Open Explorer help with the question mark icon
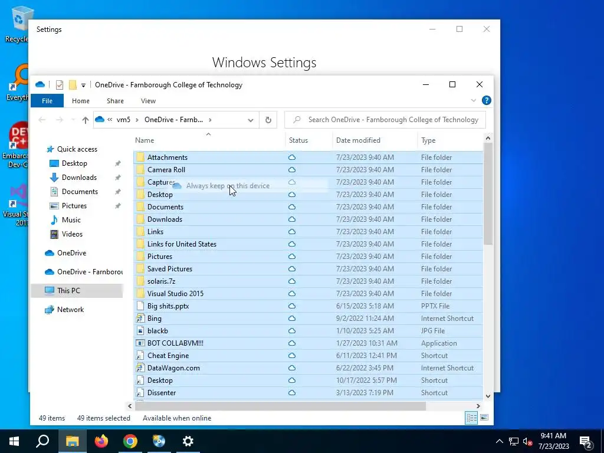Screen dimensions: 604x453 click(487, 100)
